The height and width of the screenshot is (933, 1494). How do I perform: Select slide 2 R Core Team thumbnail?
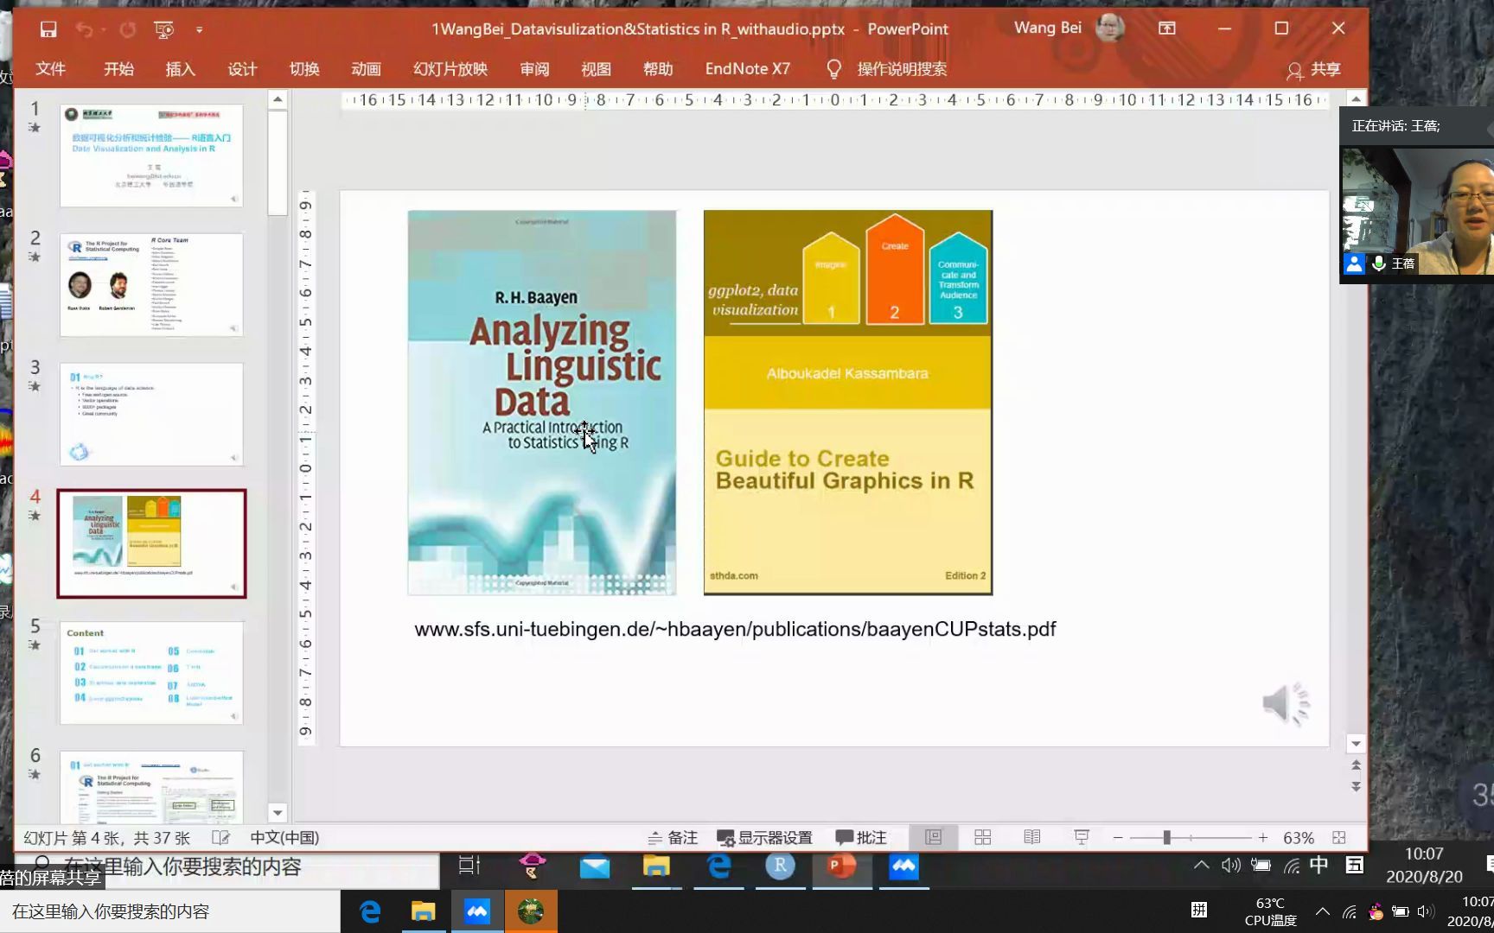tap(151, 285)
